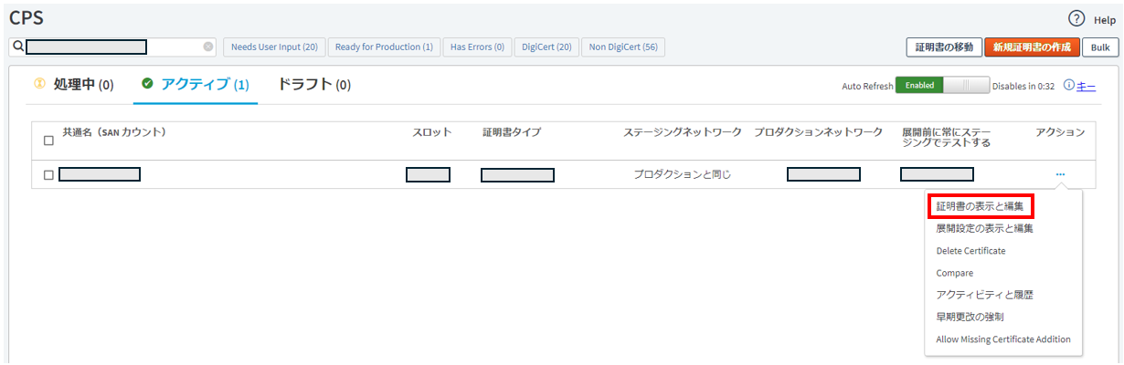Click the Bulk button
The height and width of the screenshot is (365, 1124).
pyautogui.click(x=1100, y=47)
